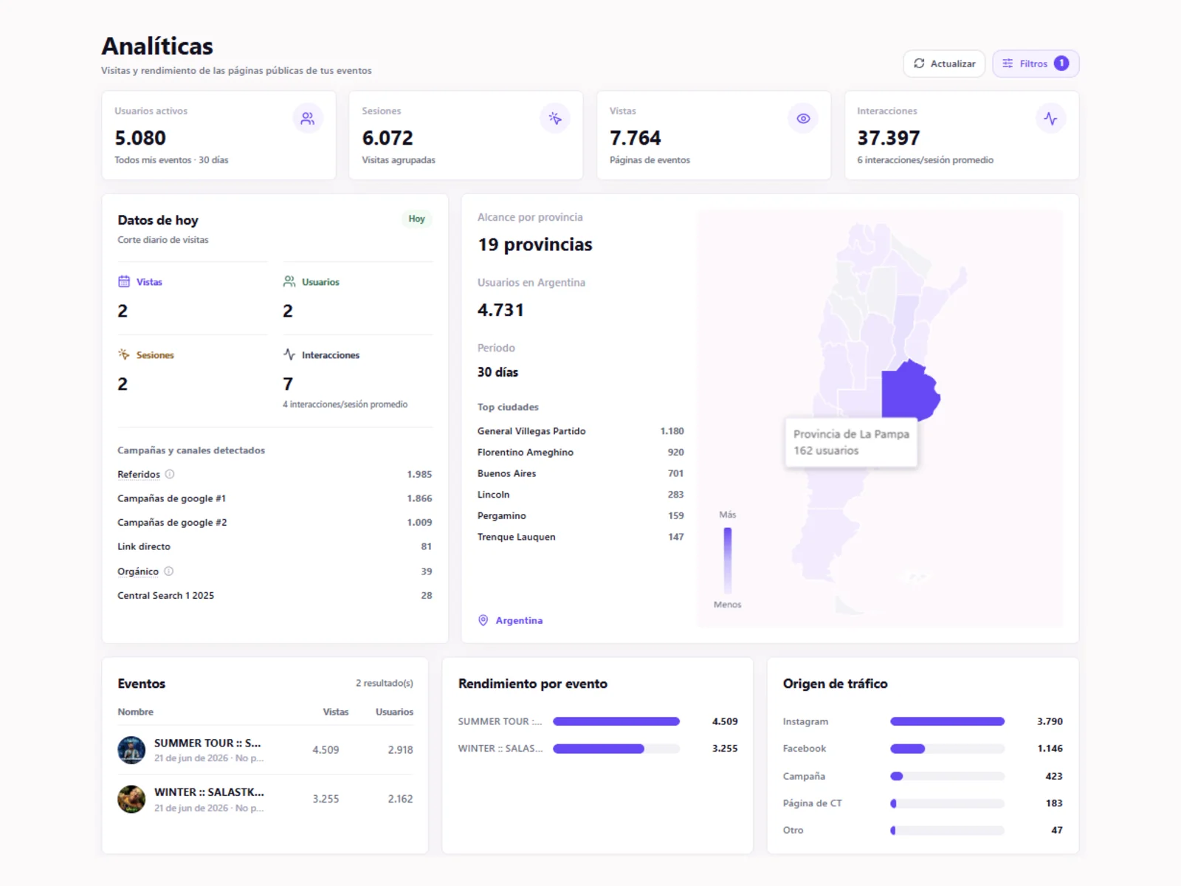Viewport: 1181px width, 886px height.
Task: Click the Vistas column header in Eventos
Action: pos(336,712)
